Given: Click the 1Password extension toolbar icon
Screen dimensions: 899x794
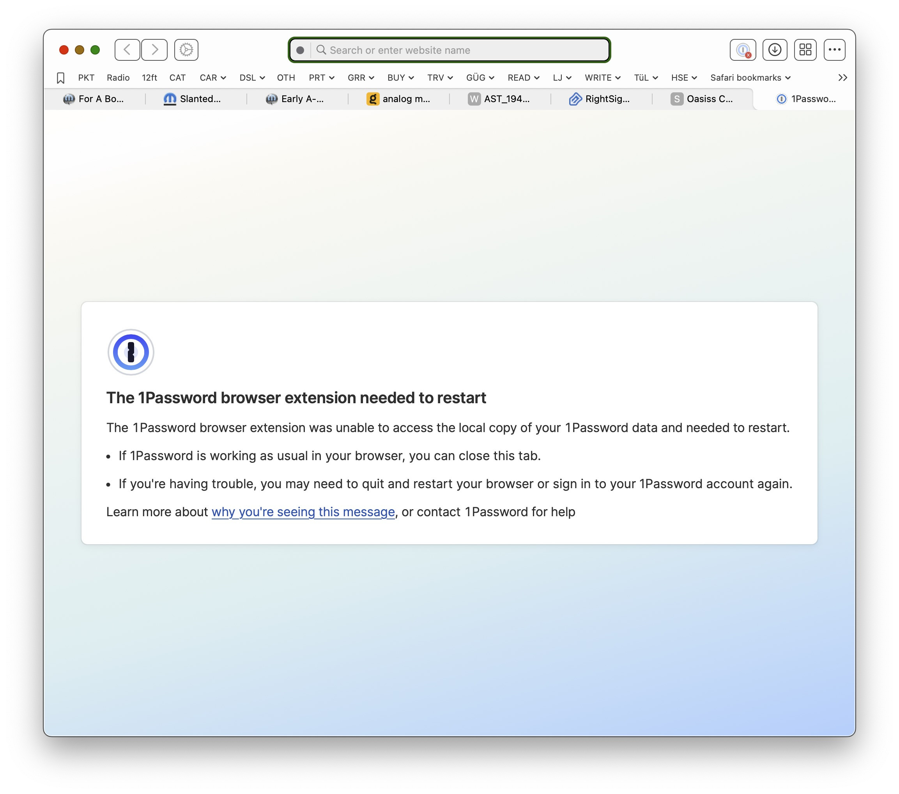Looking at the screenshot, I should [743, 50].
